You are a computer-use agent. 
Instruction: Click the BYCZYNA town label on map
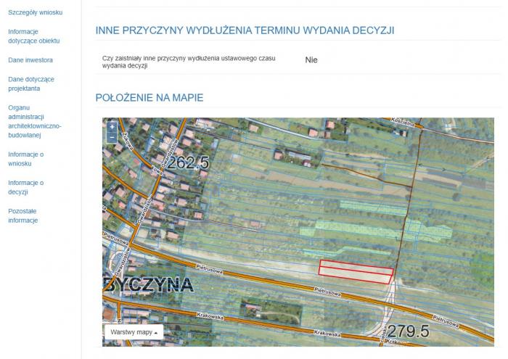[x=149, y=284]
